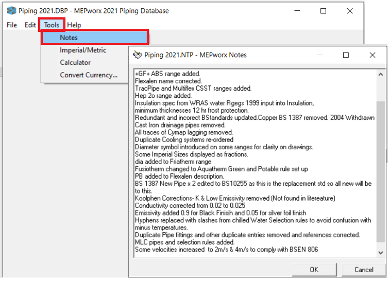Click the line about velocities and BSEN 806
Viewport: 390px width, 281px height.
point(227,250)
